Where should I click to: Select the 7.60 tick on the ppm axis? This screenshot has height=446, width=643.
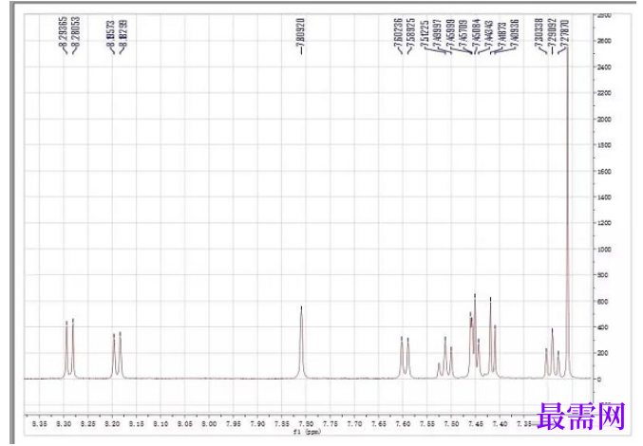tap(403, 424)
